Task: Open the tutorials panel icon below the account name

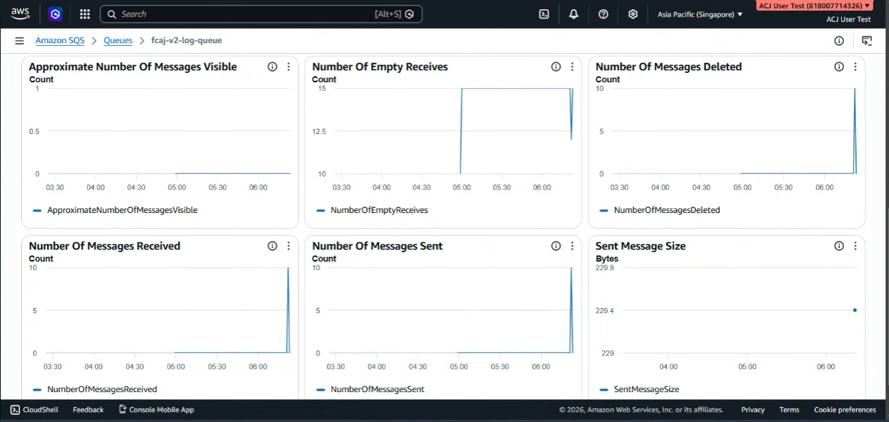Action: (x=866, y=40)
